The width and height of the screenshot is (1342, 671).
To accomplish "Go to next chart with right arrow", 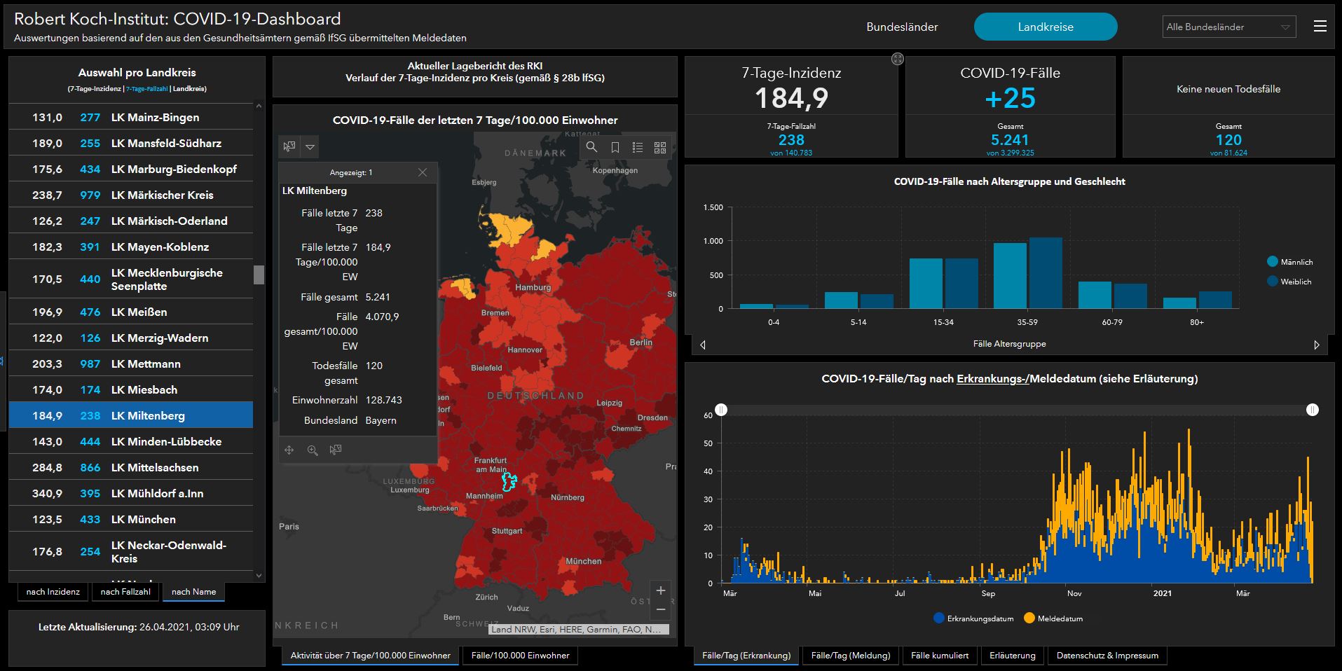I will (1316, 345).
